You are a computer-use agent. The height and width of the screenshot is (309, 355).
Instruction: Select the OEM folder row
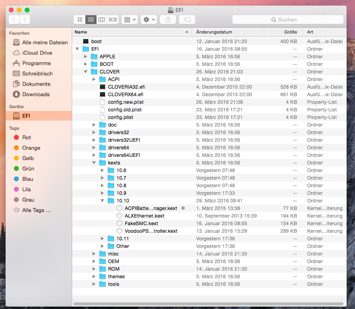click(x=209, y=261)
